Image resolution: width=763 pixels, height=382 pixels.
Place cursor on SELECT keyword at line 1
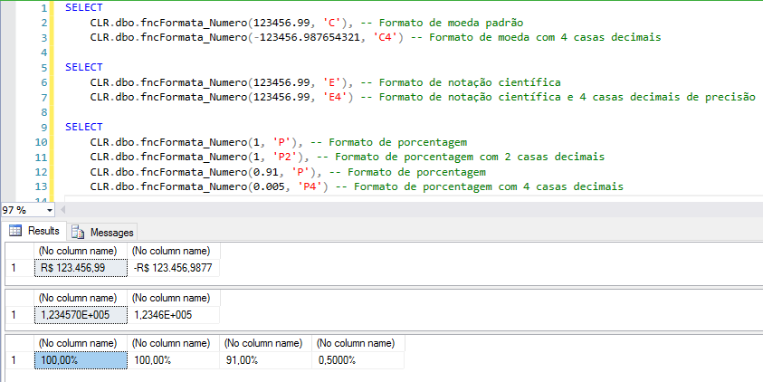pyautogui.click(x=84, y=7)
